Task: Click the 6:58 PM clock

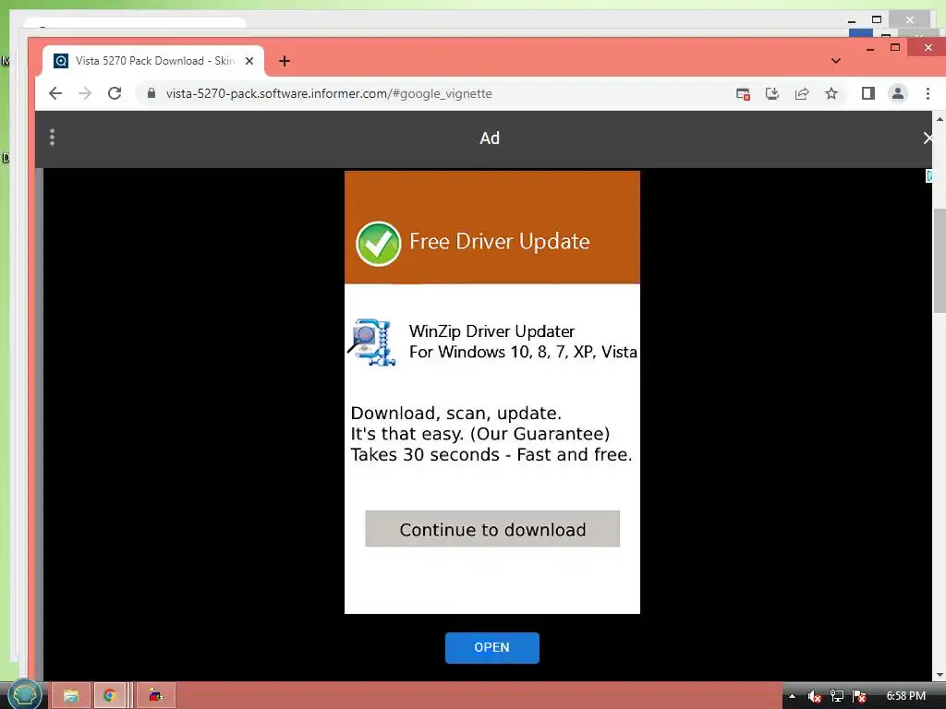Action: pos(905,696)
